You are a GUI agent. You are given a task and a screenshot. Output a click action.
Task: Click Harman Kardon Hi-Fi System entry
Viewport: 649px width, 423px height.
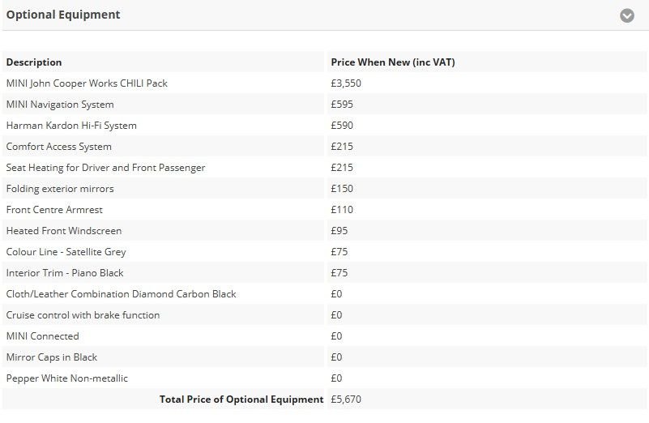click(71, 126)
